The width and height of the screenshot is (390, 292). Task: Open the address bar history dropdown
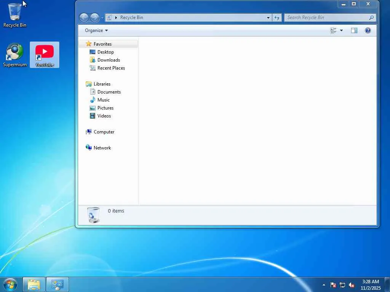tap(268, 17)
